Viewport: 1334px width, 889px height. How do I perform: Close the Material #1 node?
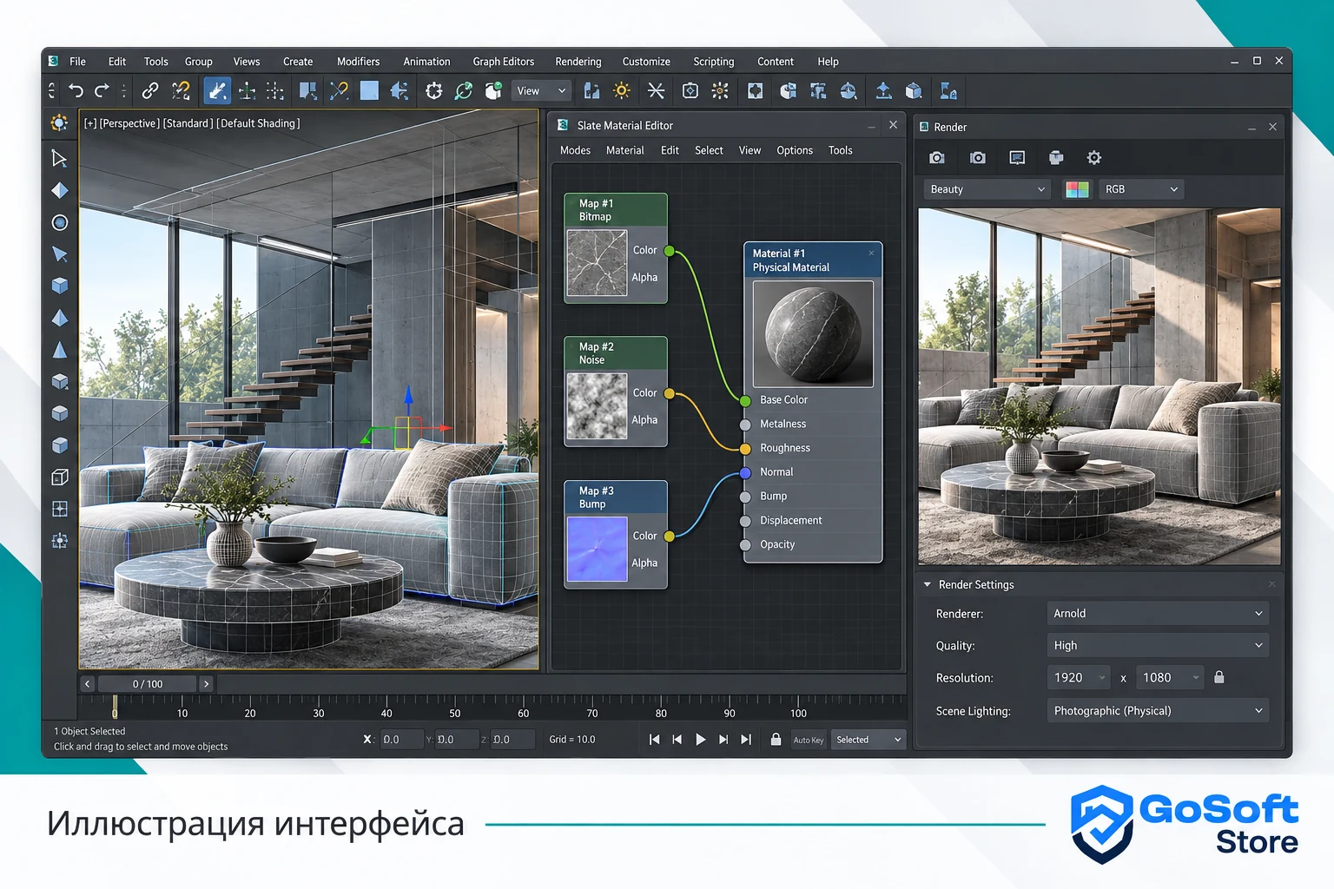coord(871,253)
